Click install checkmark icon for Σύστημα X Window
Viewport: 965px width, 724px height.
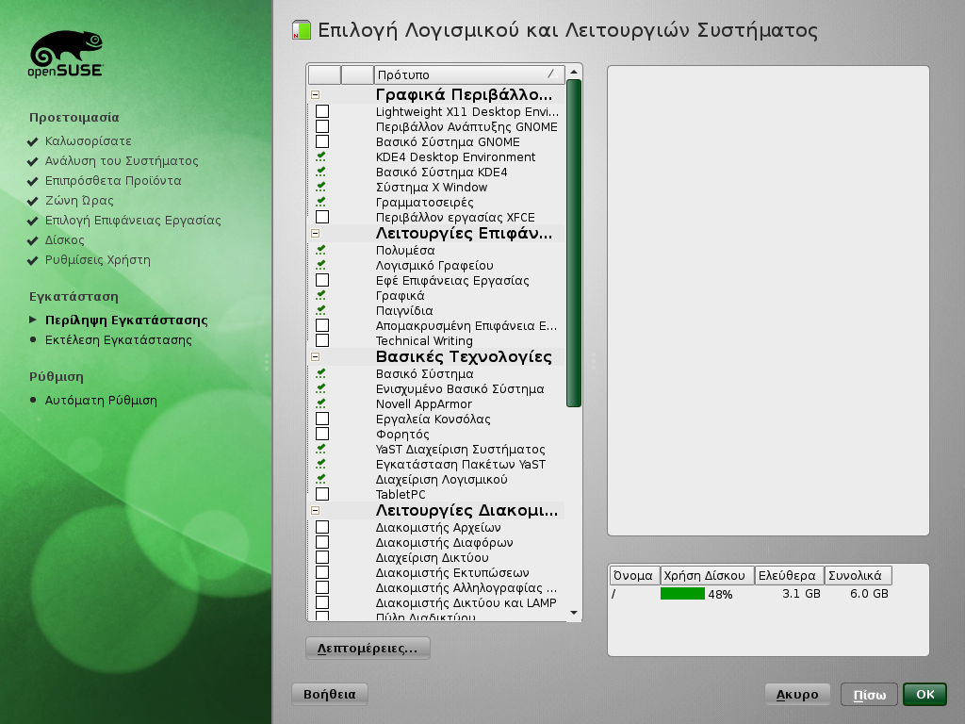(320, 188)
